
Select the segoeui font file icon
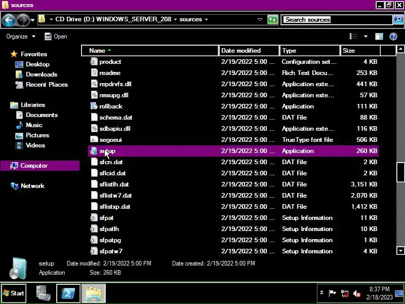pos(94,140)
